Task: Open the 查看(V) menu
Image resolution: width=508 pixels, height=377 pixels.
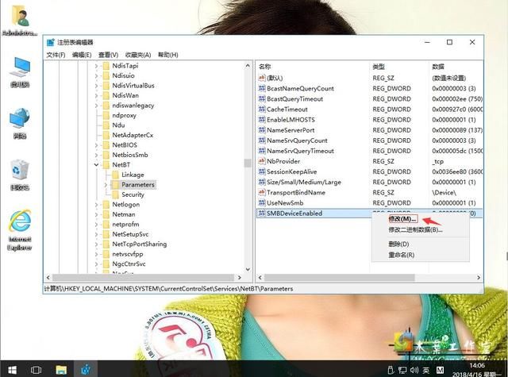Action: click(x=108, y=55)
